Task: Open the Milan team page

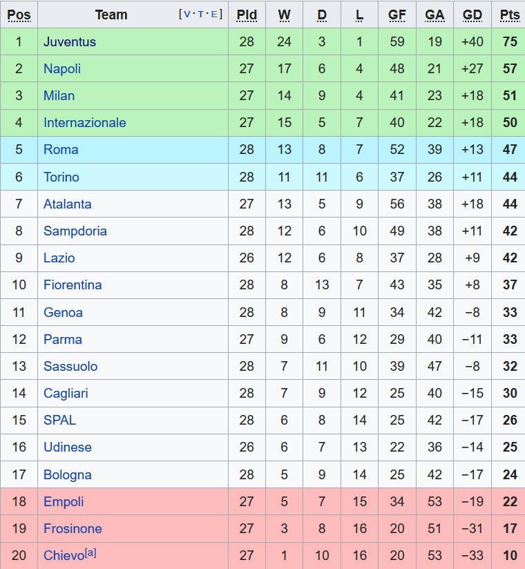Action: [59, 95]
